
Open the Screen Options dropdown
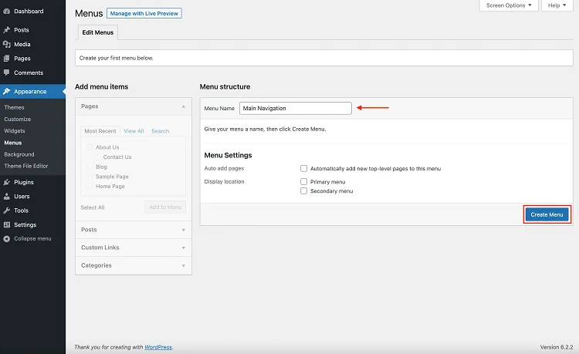(x=509, y=5)
